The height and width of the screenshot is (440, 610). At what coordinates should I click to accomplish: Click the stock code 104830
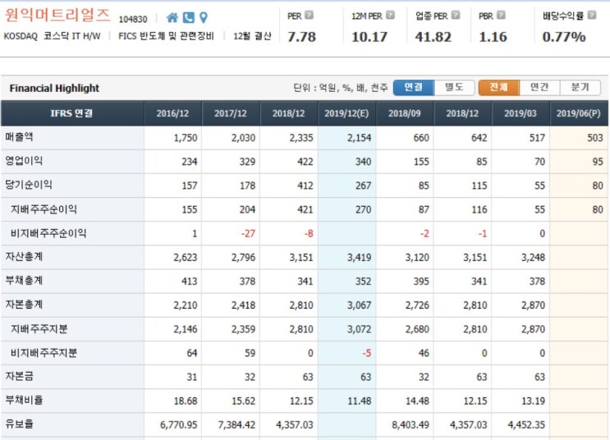pos(133,19)
